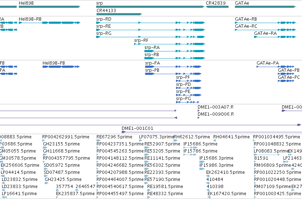Click the GATAe-PC protein label
The width and height of the screenshot is (302, 199).
coord(289,77)
